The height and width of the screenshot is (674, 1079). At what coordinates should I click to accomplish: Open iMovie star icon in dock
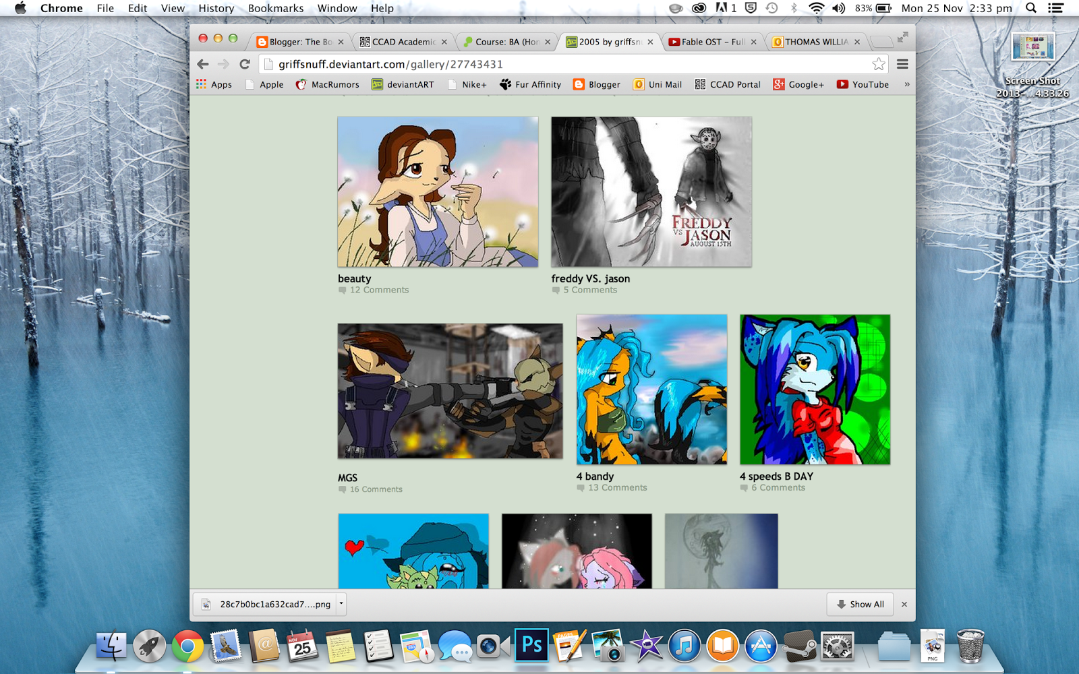[x=646, y=646]
